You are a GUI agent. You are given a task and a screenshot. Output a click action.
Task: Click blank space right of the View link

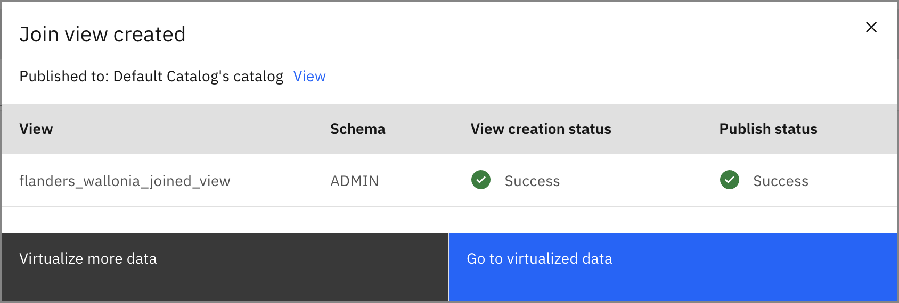click(607, 77)
